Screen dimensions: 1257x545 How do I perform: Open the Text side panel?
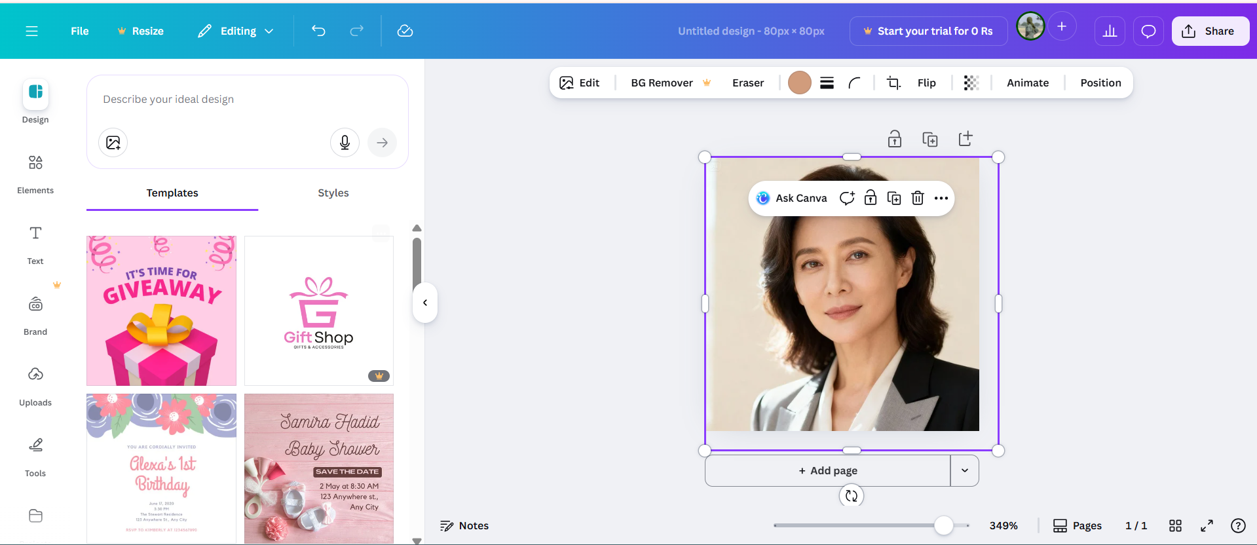click(x=35, y=245)
